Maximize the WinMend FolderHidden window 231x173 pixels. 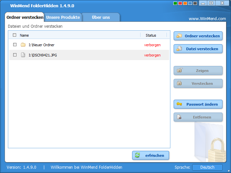tap(211, 3)
